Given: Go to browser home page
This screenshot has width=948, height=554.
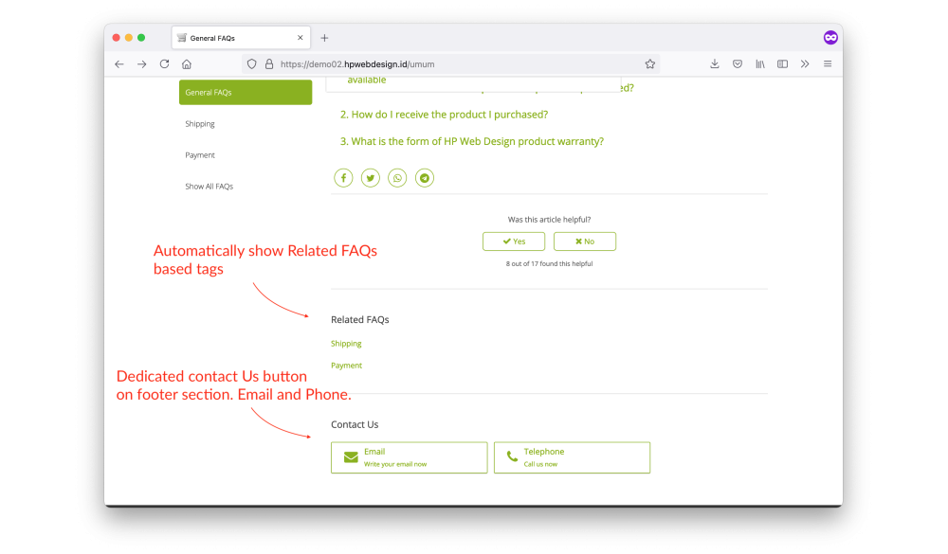Looking at the screenshot, I should (x=187, y=64).
